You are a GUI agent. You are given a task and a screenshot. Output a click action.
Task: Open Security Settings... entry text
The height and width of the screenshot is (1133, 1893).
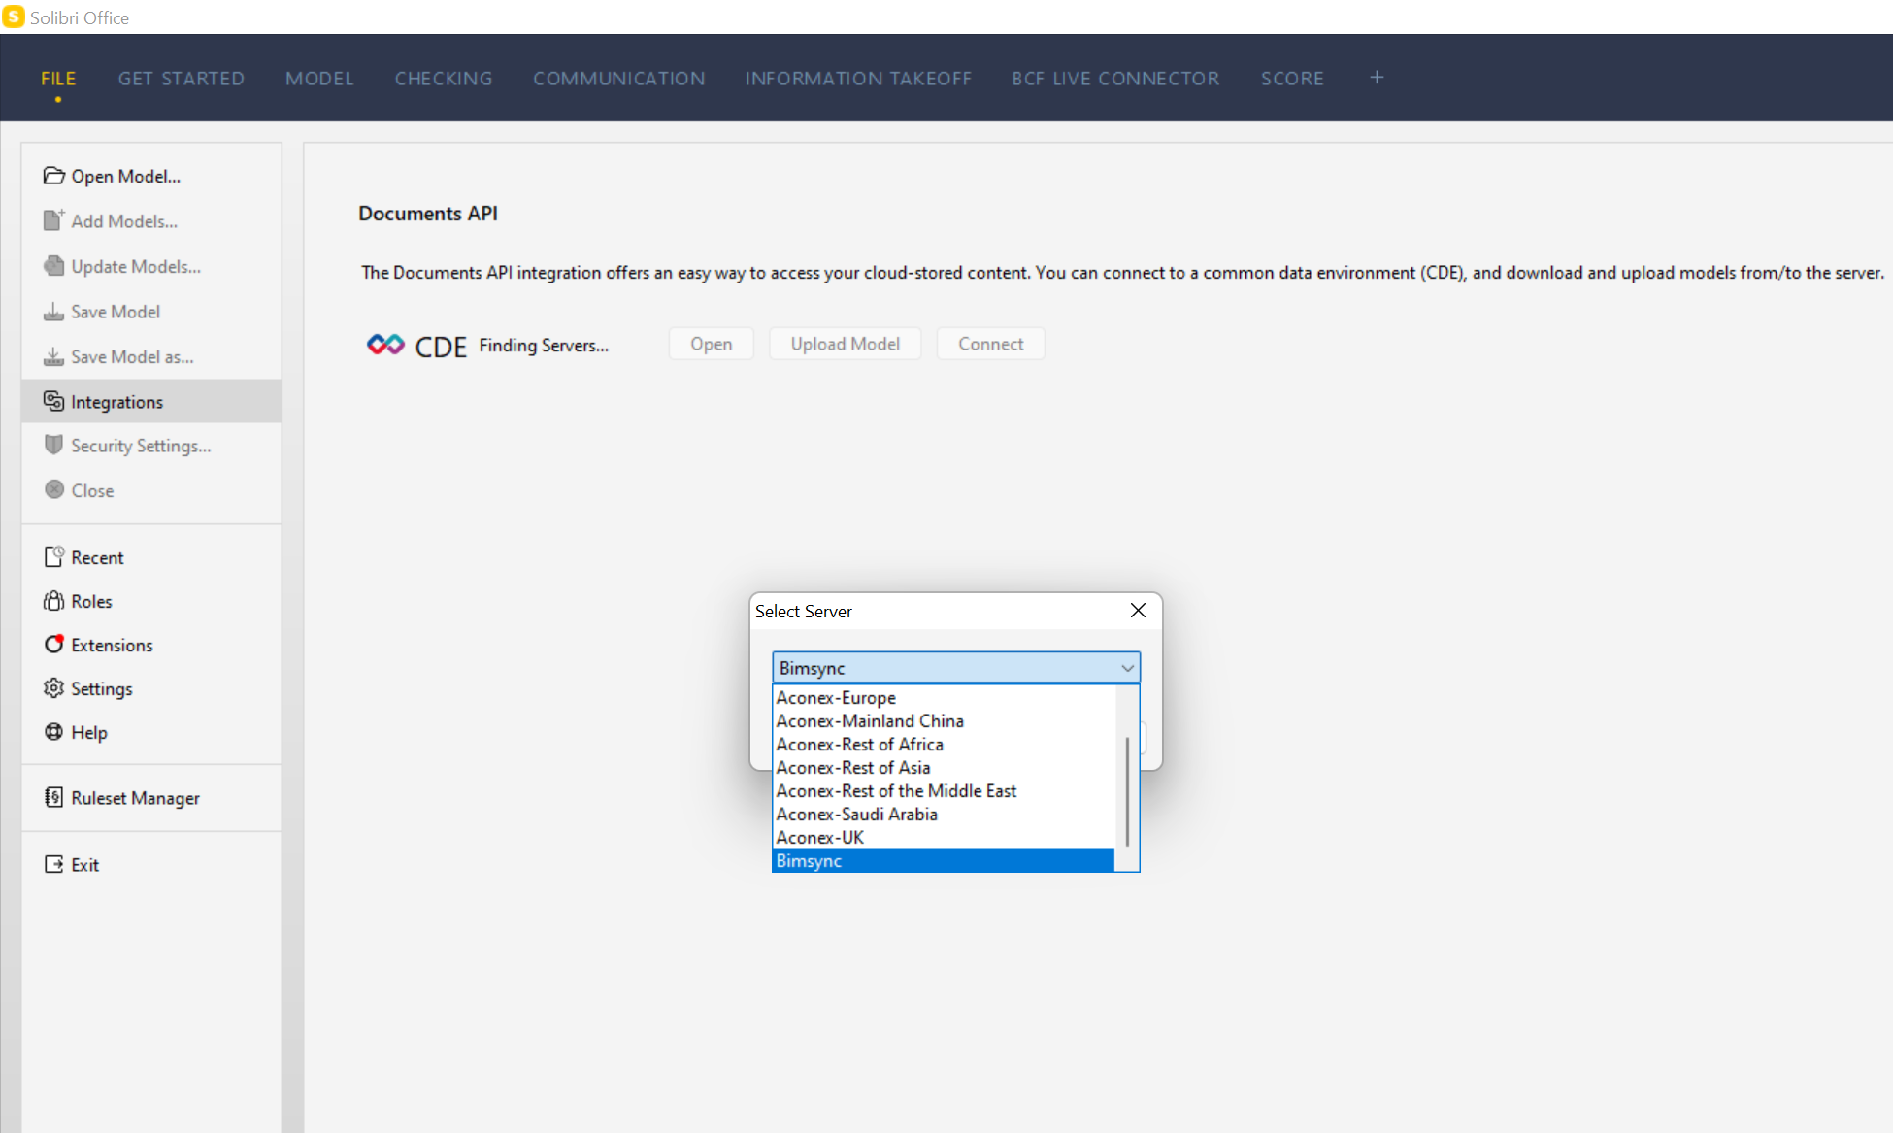tap(141, 446)
